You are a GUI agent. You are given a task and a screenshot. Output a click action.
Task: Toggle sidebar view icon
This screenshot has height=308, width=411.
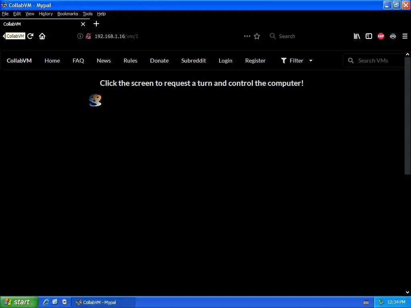coord(369,36)
